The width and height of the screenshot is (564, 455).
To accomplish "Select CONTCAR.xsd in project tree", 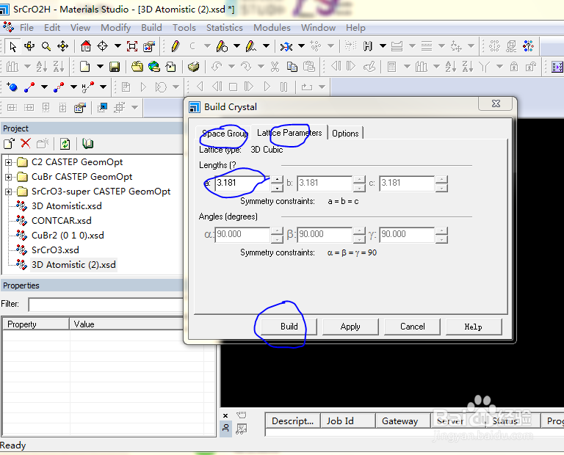I will (x=62, y=221).
